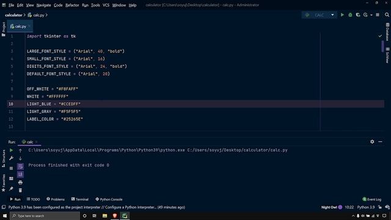The height and width of the screenshot is (220, 391).
Task: Open the VCS menu
Action: 106,5
